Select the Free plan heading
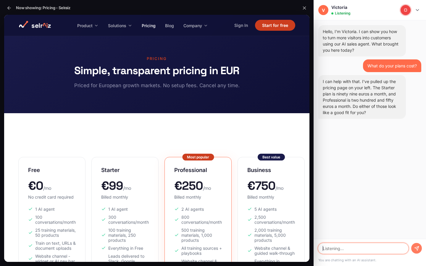This screenshot has width=426, height=266. [x=34, y=170]
